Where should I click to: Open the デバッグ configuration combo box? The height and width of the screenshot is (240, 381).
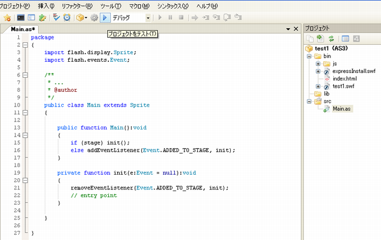pyautogui.click(x=131, y=18)
